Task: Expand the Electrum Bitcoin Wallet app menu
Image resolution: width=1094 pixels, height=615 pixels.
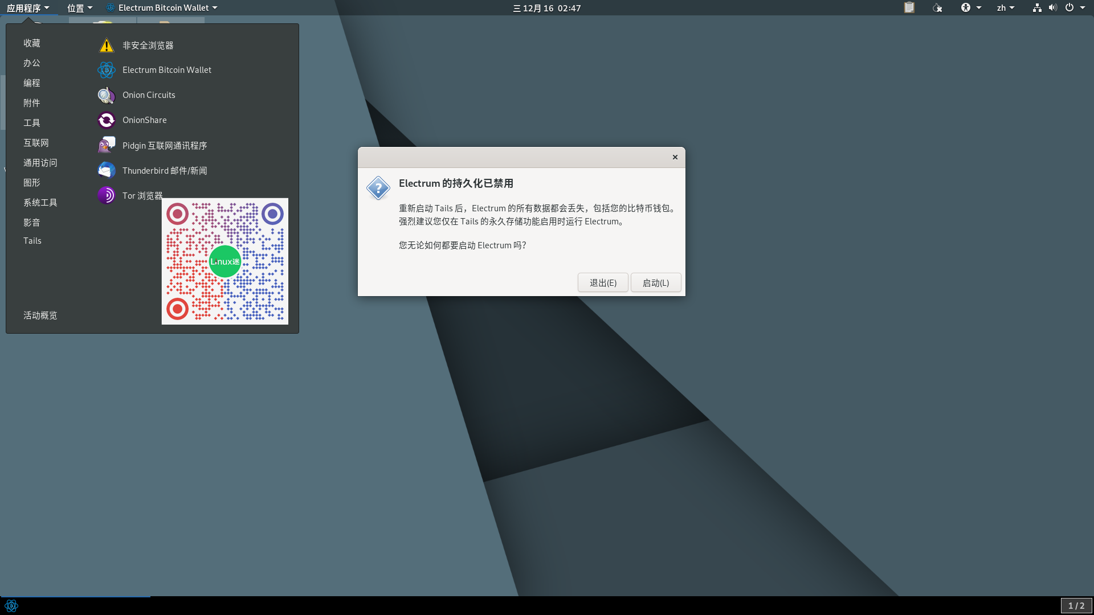Action: (x=162, y=8)
